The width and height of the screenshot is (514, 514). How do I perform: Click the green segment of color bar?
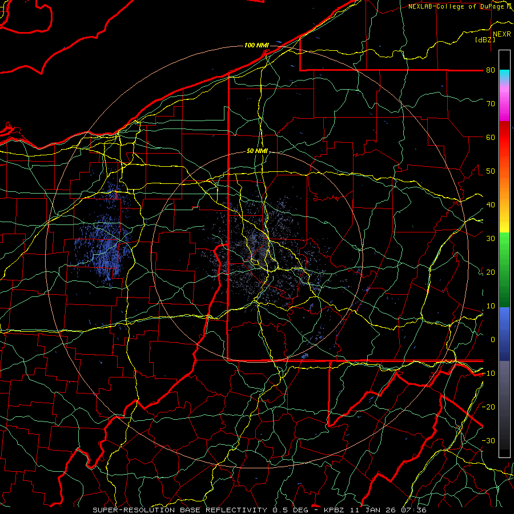(504, 270)
